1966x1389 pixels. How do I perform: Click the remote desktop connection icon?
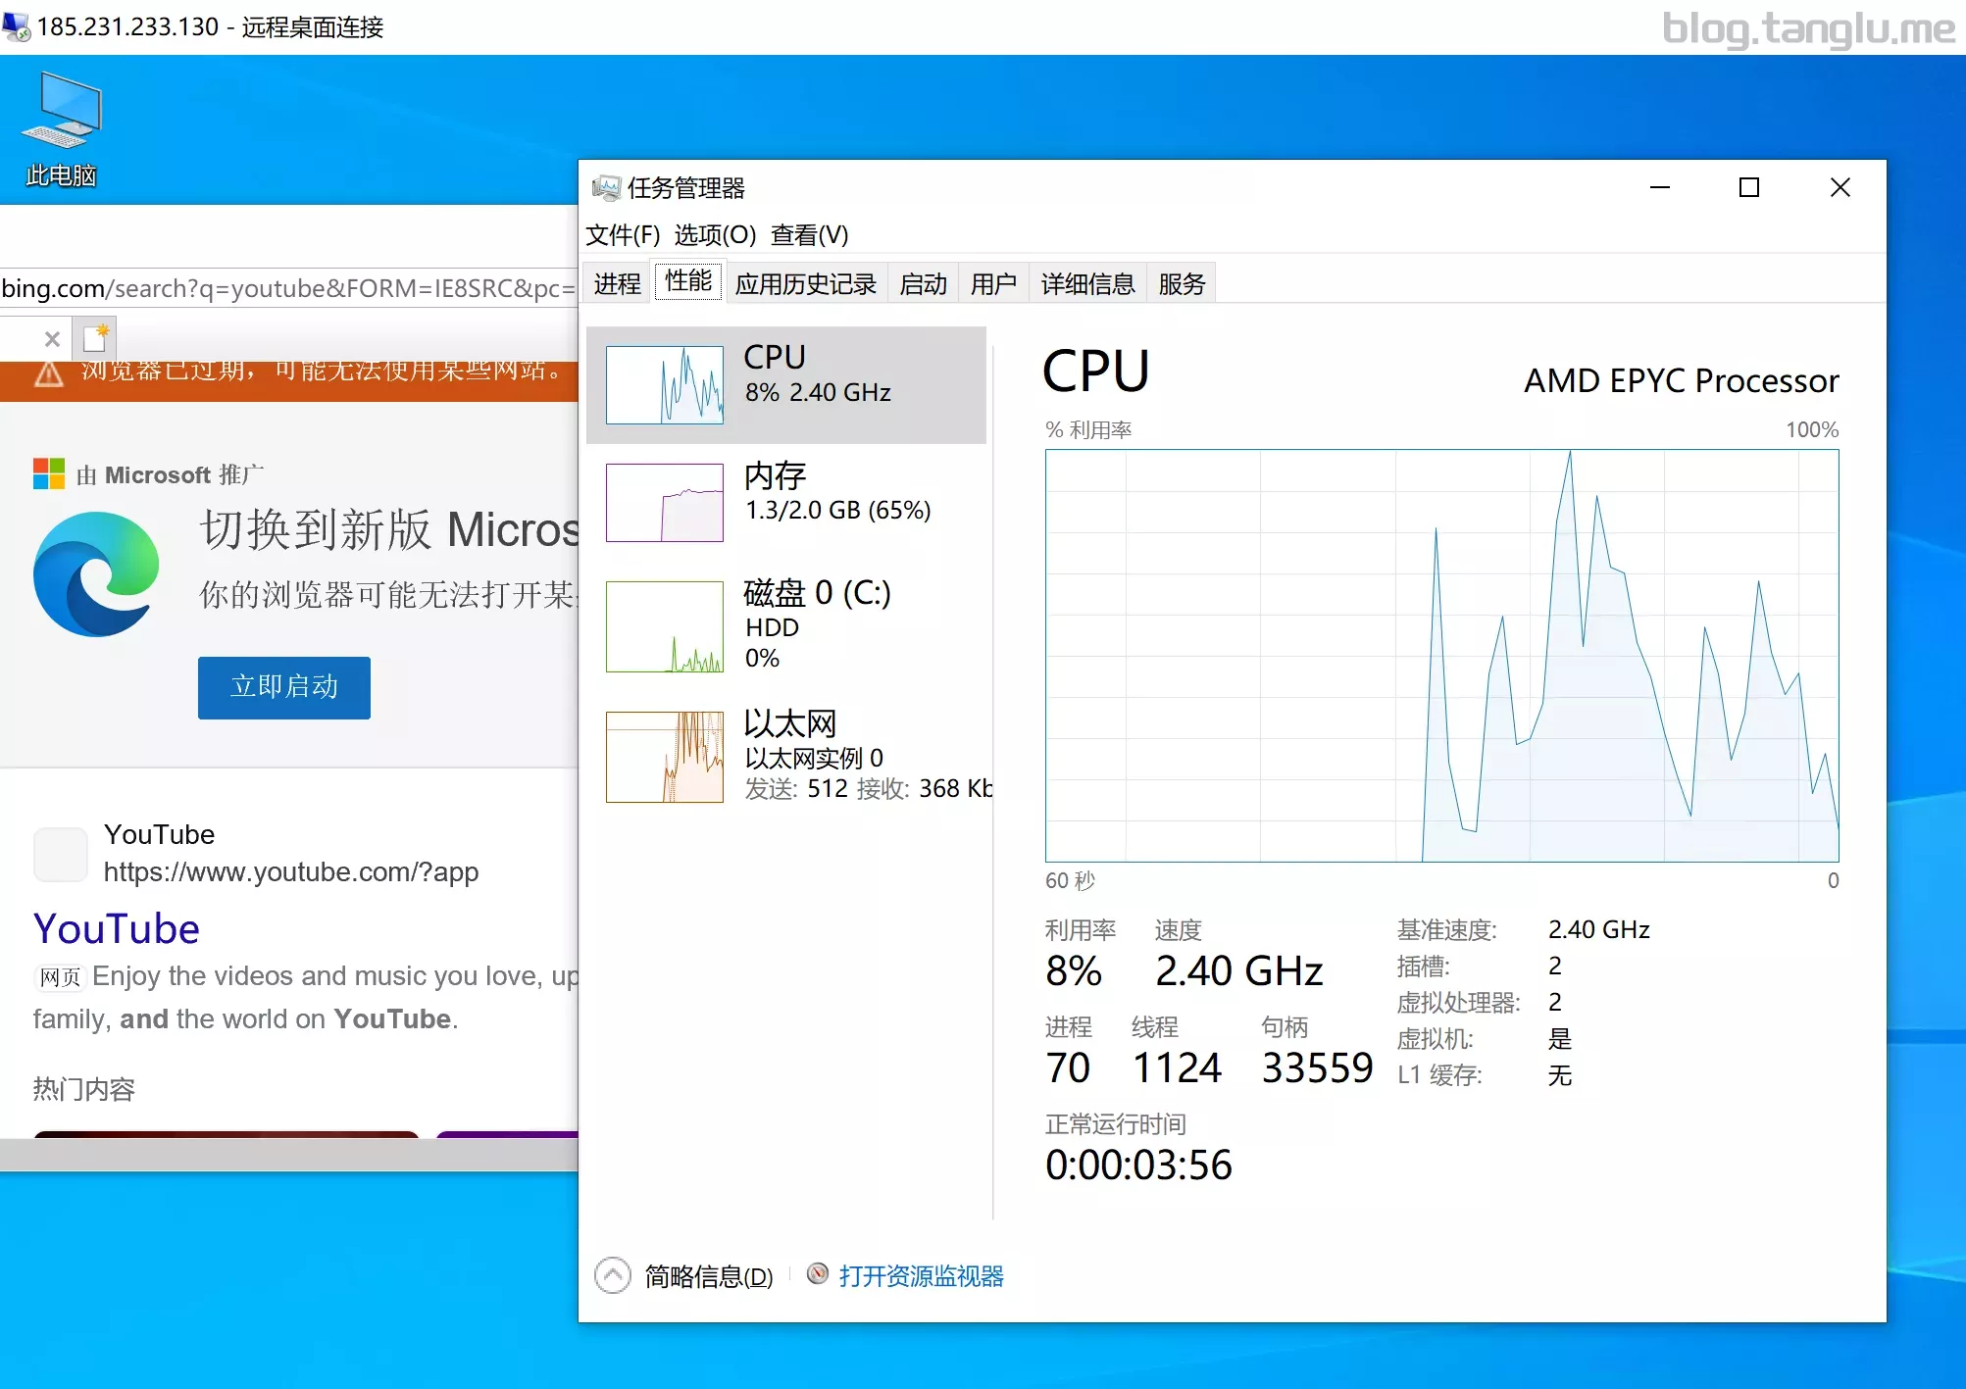point(17,26)
